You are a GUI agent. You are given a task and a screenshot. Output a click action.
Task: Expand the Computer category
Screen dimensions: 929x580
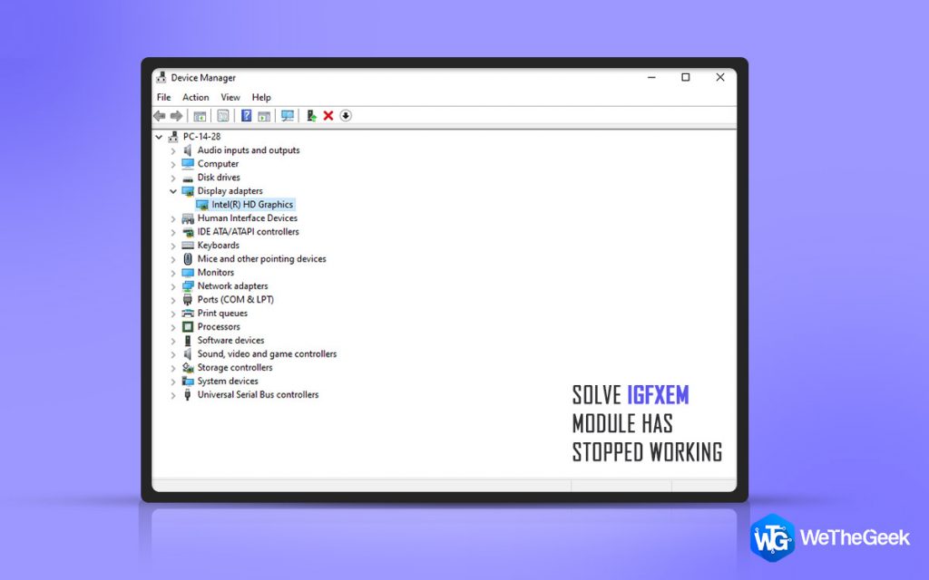173,165
